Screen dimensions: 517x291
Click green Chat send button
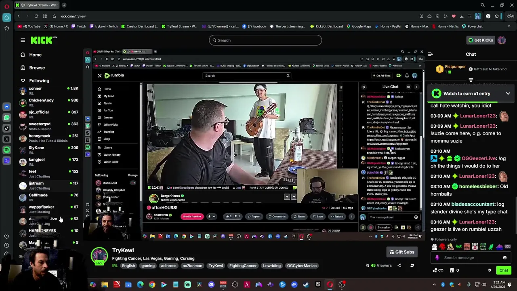pyautogui.click(x=504, y=270)
